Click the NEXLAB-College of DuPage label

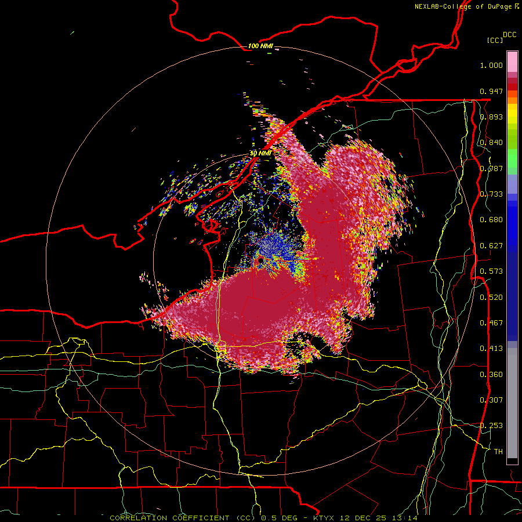coord(463,6)
